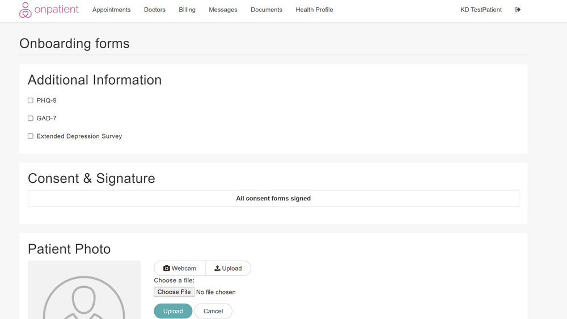Viewport: 567px width, 319px height.
Task: Click the "No file chosen" text
Action: (216, 292)
